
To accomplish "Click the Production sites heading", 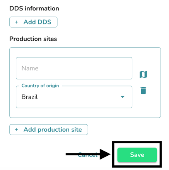I will coord(33,39).
